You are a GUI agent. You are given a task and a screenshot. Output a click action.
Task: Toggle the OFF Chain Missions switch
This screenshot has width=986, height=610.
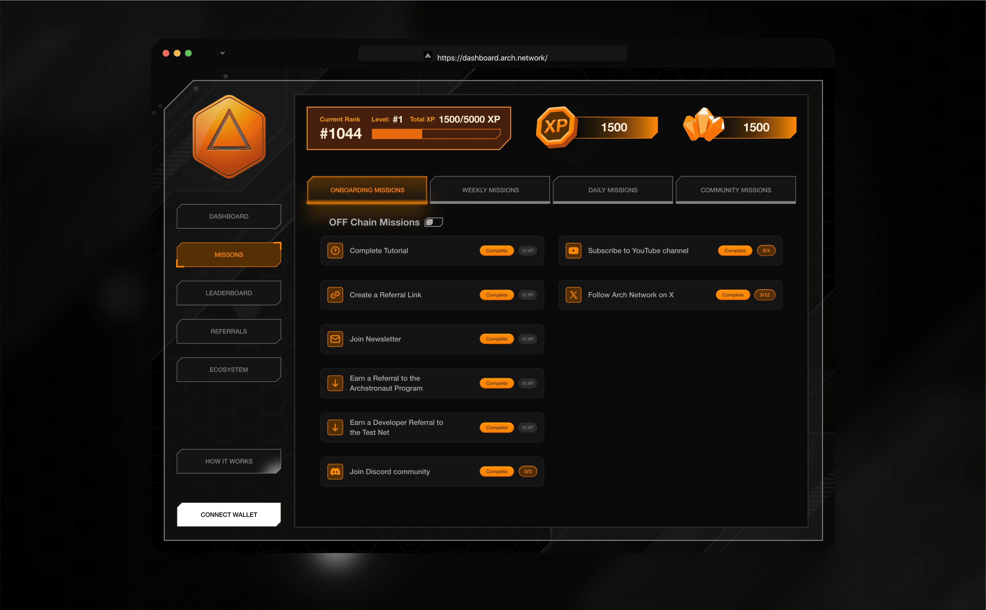pos(434,222)
